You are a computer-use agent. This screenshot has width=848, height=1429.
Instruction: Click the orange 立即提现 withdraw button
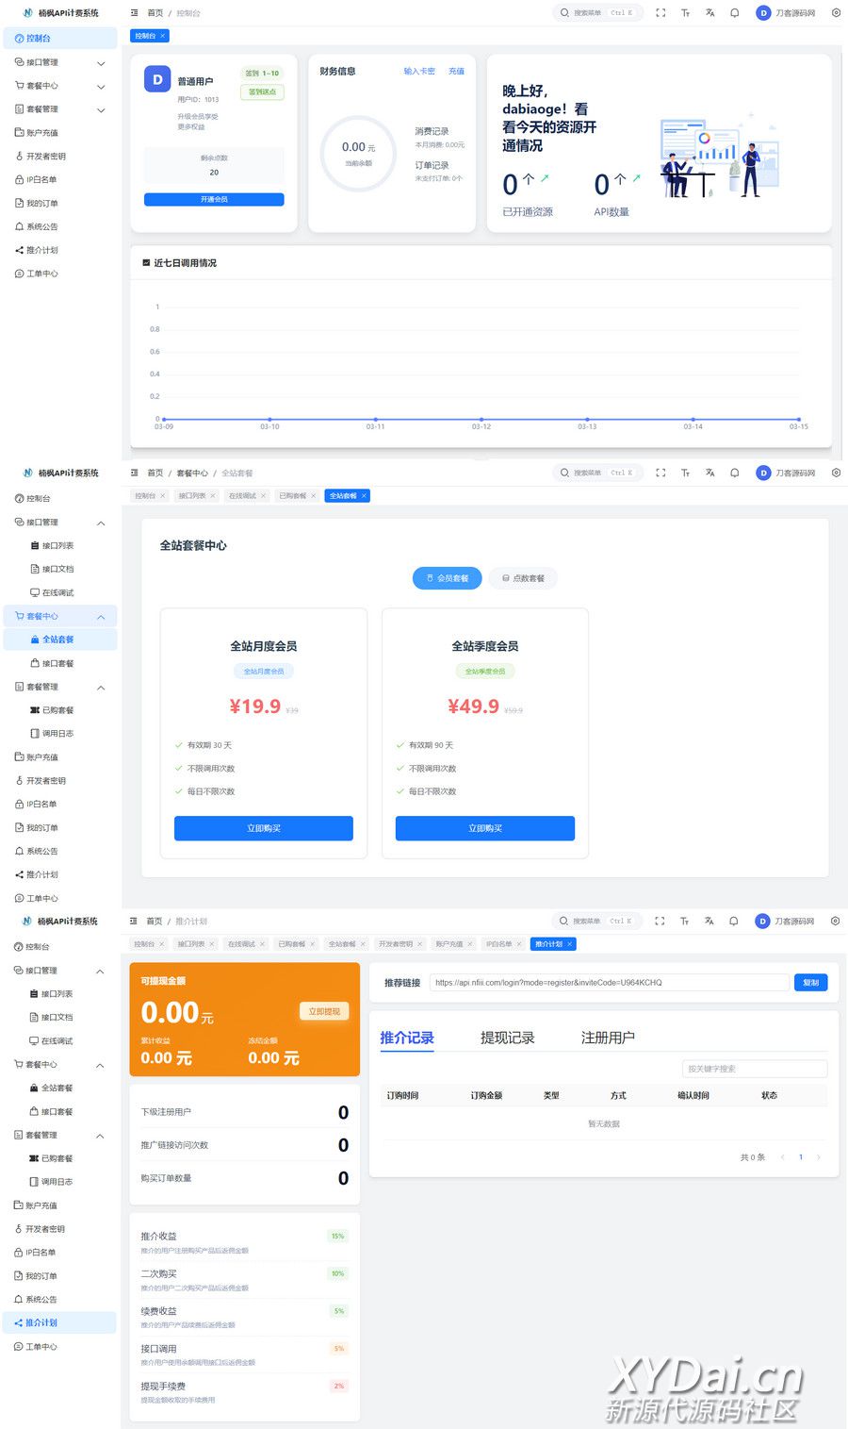[x=324, y=1011]
